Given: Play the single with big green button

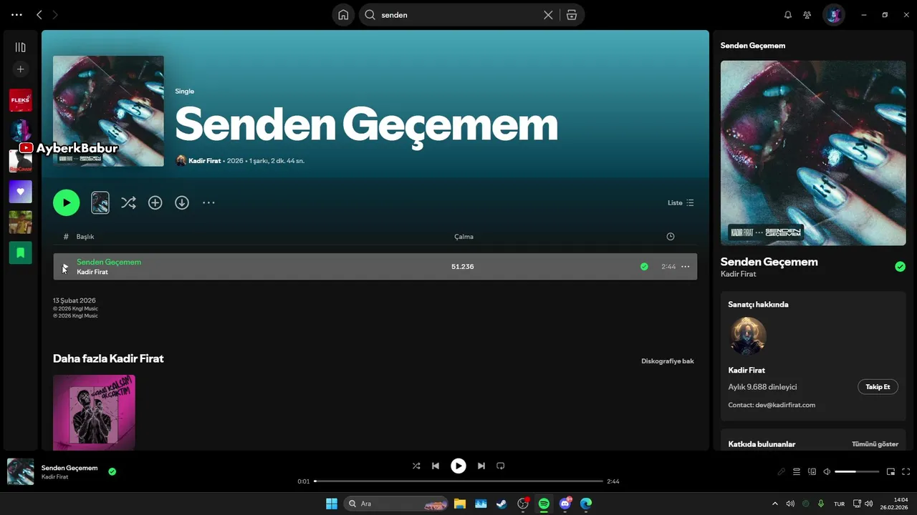Looking at the screenshot, I should tap(66, 202).
